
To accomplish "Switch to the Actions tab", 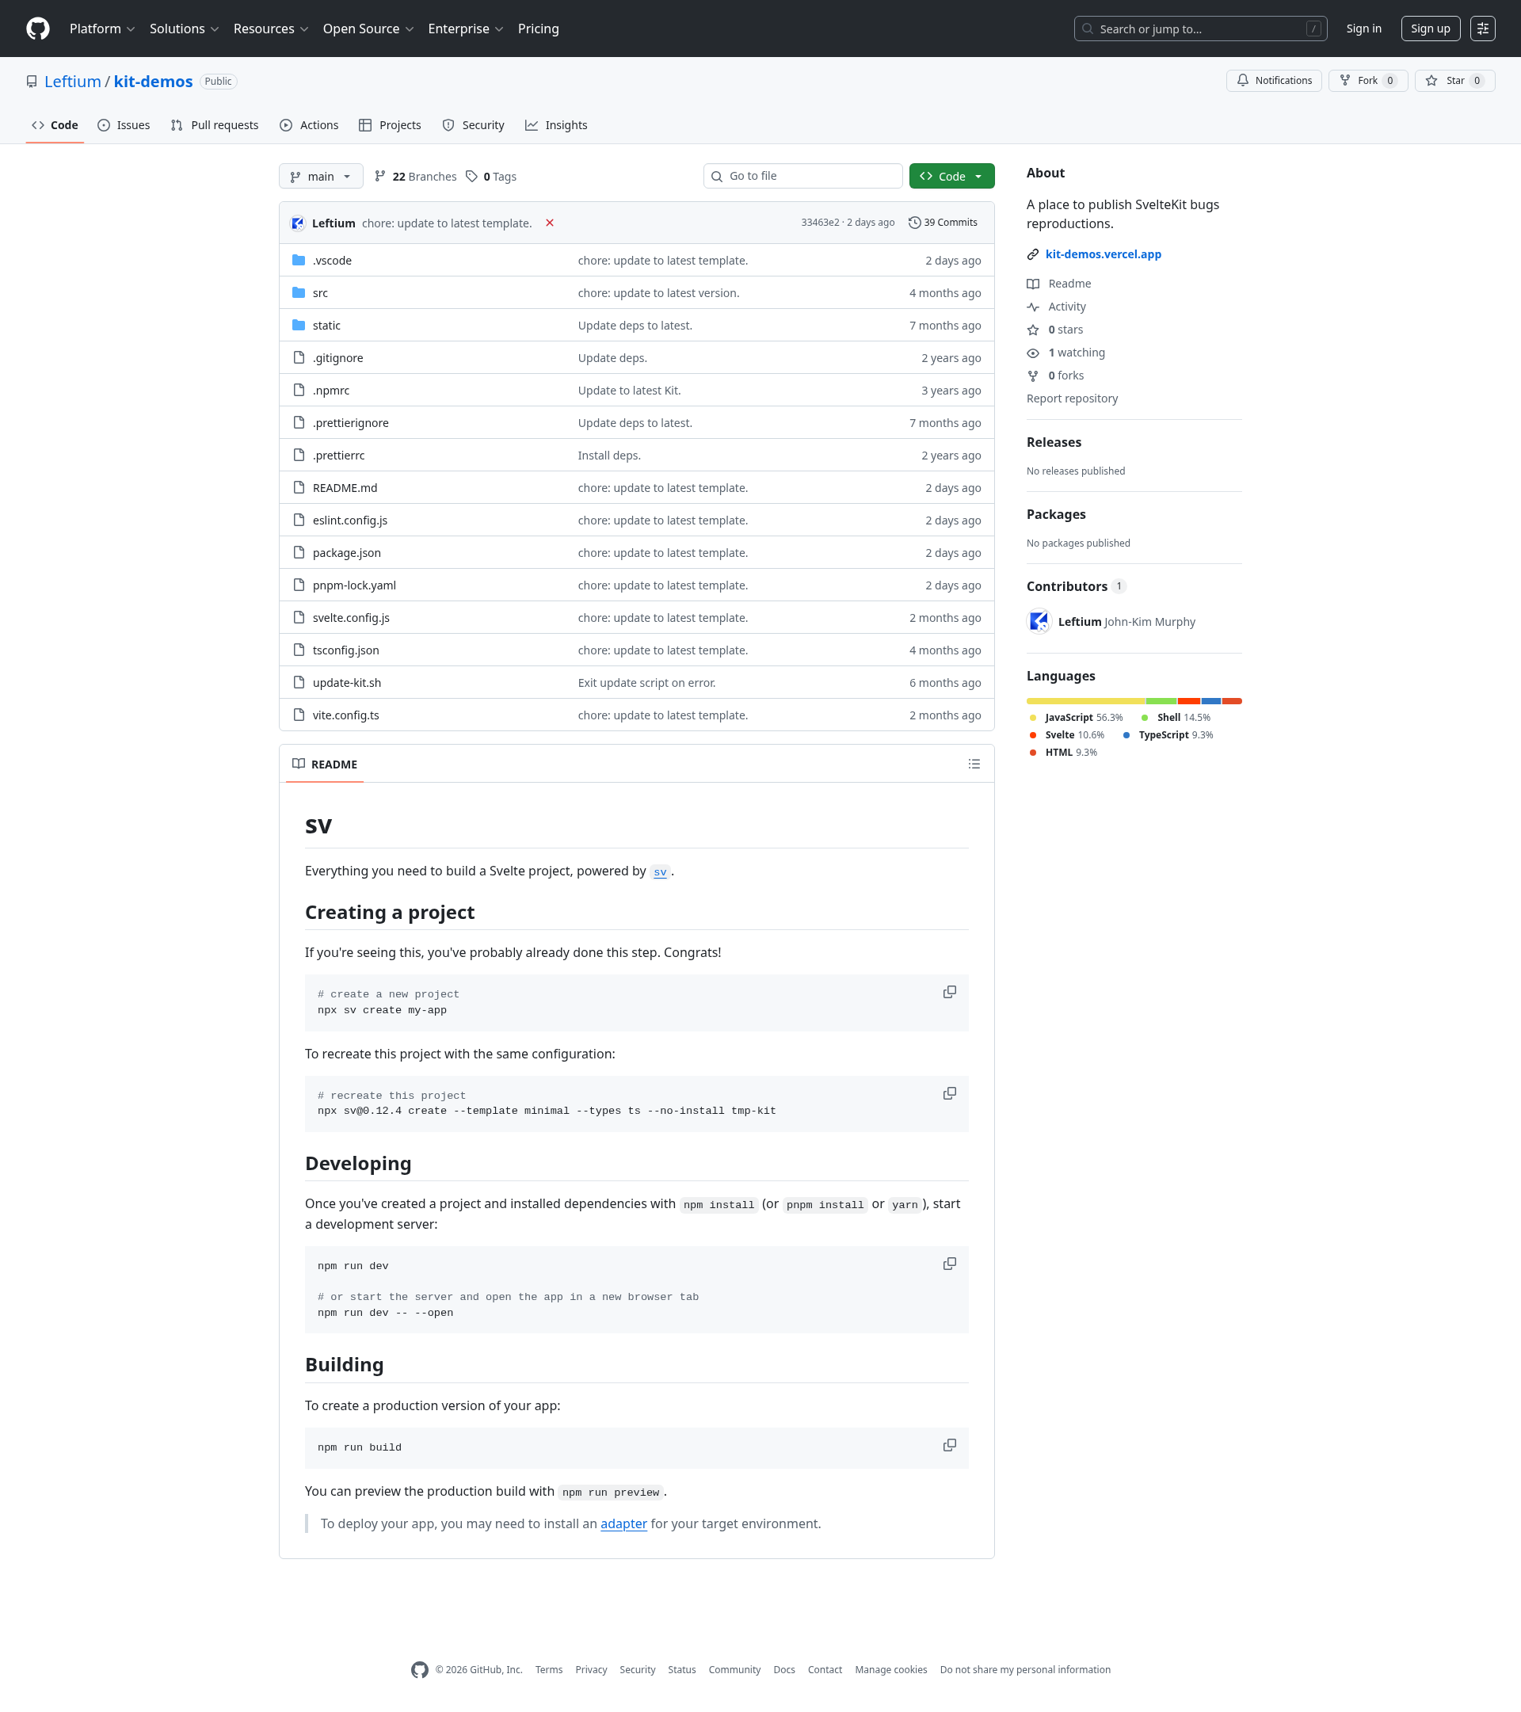I will click(309, 125).
